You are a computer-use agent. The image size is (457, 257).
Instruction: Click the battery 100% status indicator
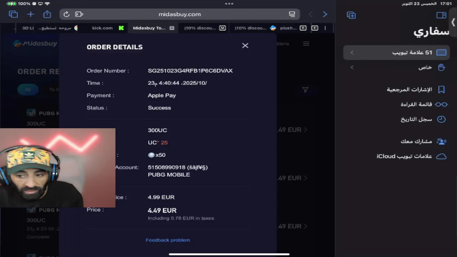tap(18, 4)
